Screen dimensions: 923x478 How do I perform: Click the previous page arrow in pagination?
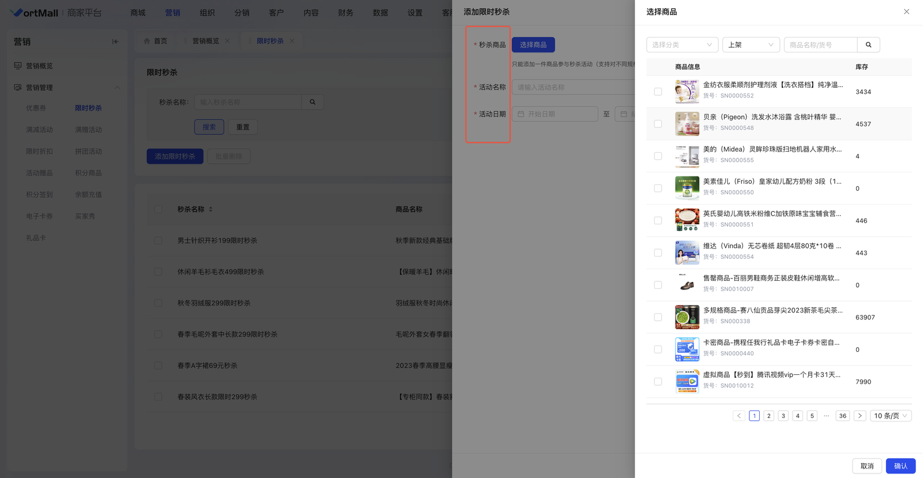(x=739, y=416)
